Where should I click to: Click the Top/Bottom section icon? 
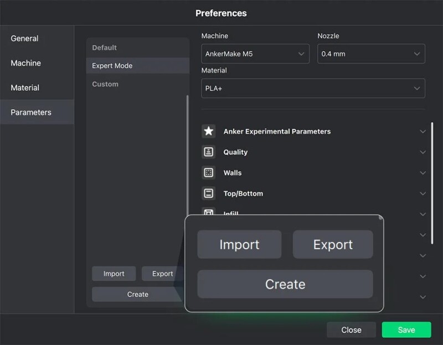tap(209, 193)
